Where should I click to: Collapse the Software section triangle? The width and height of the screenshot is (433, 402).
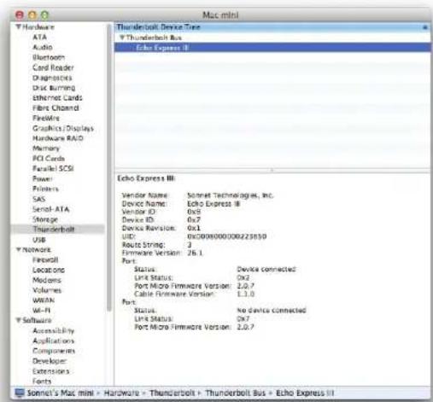coord(19,320)
